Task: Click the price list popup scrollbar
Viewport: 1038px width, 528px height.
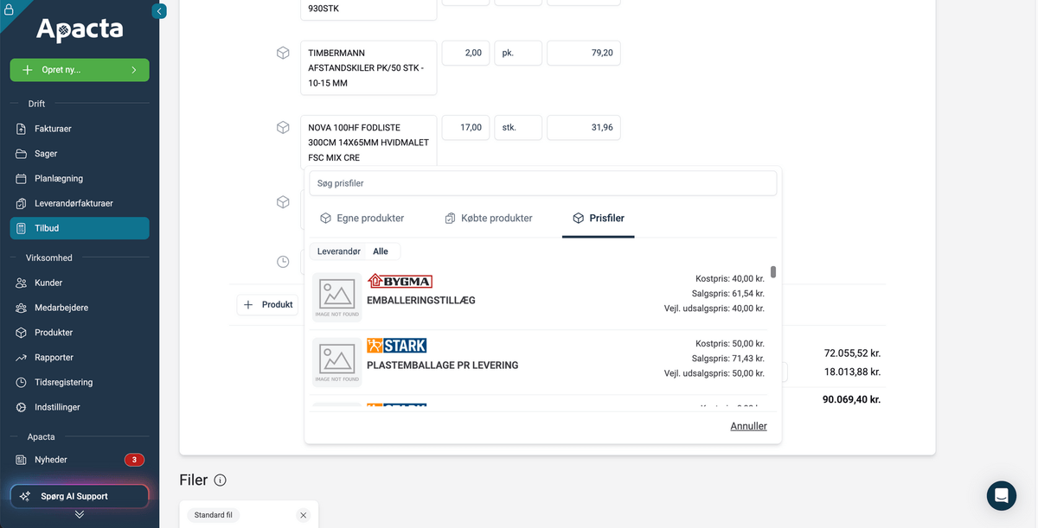Action: tap(773, 272)
